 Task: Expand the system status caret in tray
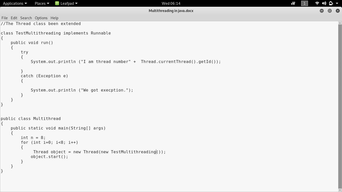tap(337, 3)
